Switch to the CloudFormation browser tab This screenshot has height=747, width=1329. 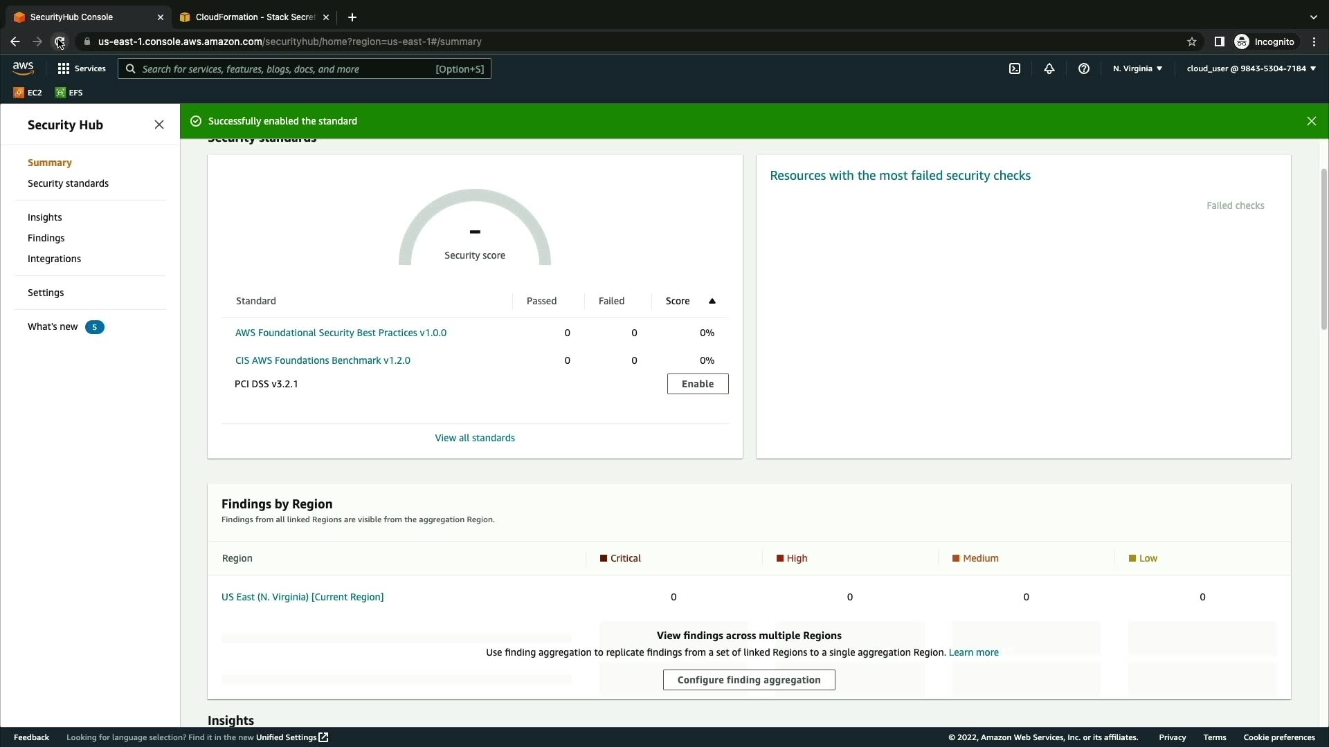pos(254,17)
